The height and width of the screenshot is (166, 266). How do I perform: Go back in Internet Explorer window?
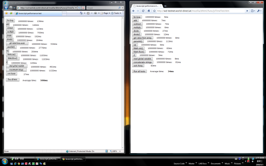tap(6, 7)
